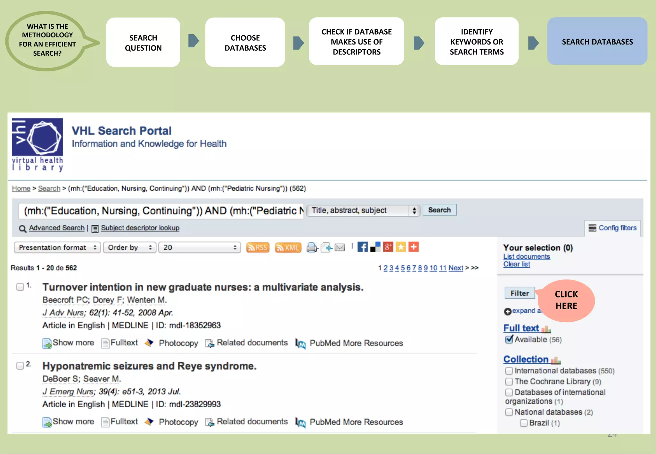Click Show more icon for Hyponatremic seizures result
Screen dimensions: 656x454
(x=47, y=422)
